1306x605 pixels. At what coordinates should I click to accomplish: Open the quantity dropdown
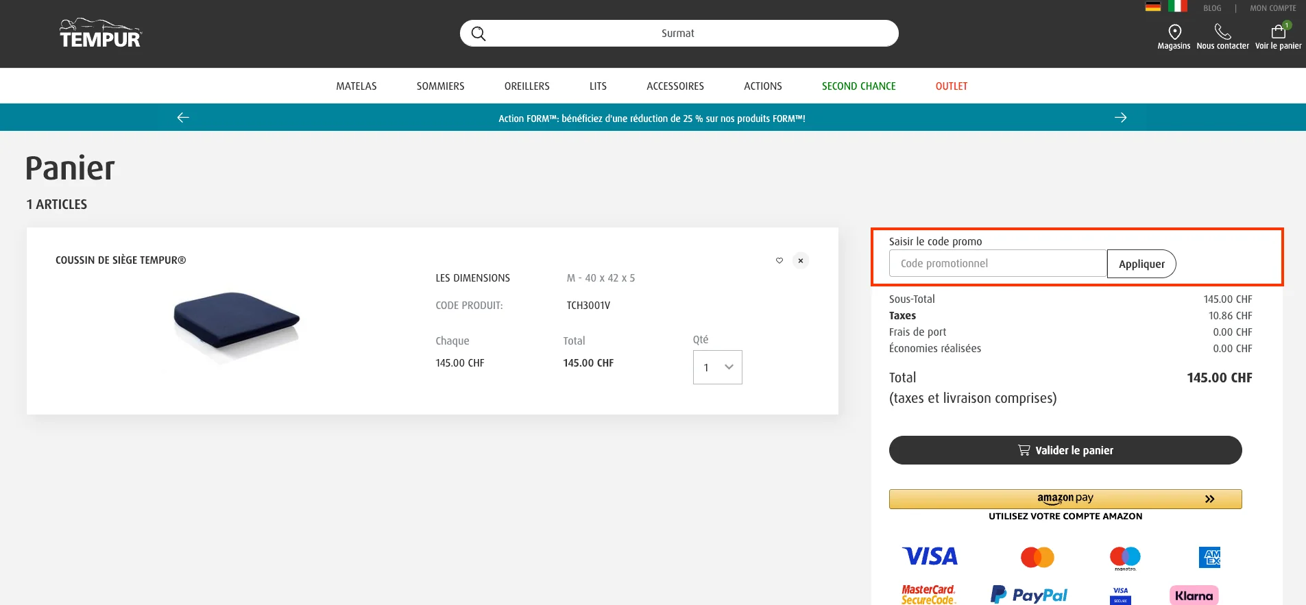[x=717, y=367]
